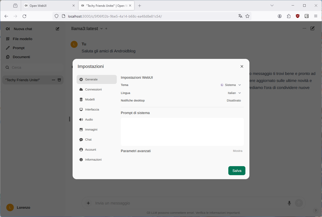Click the Firefox bookmark star icon

click(247, 16)
